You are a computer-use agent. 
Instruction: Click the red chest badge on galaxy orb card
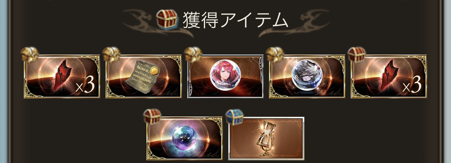tap(152, 116)
